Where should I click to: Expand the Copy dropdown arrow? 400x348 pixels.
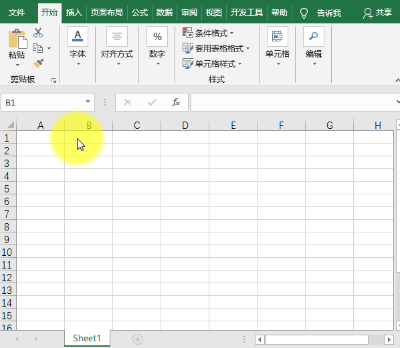tap(49, 48)
